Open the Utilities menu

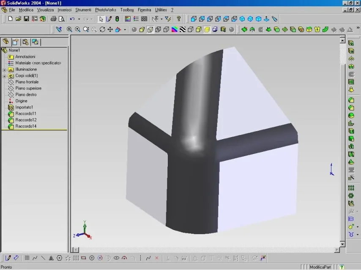click(161, 10)
